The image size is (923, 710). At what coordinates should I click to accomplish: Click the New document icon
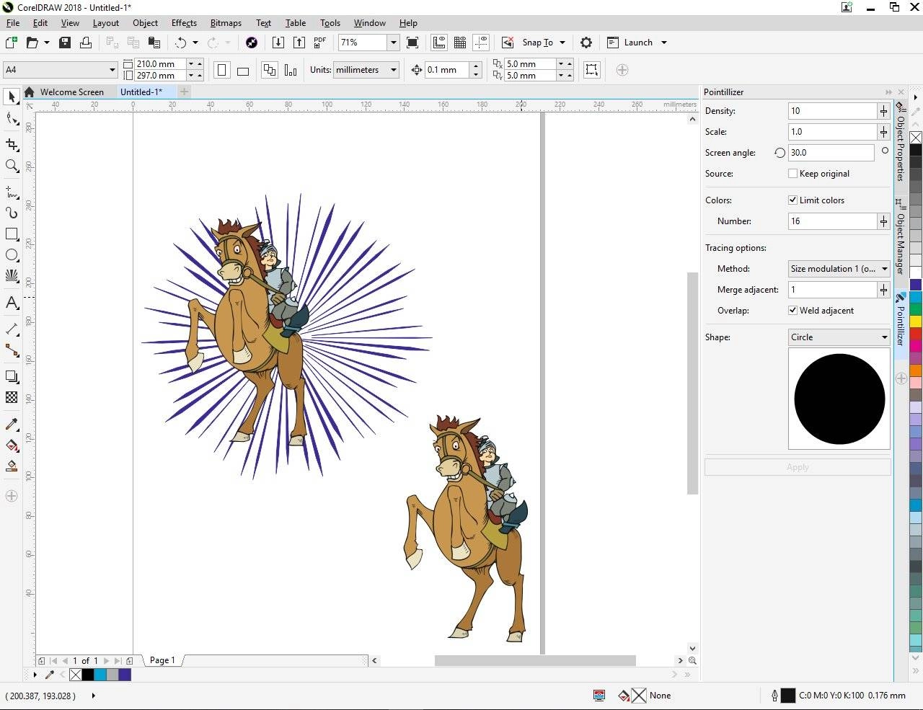(11, 43)
